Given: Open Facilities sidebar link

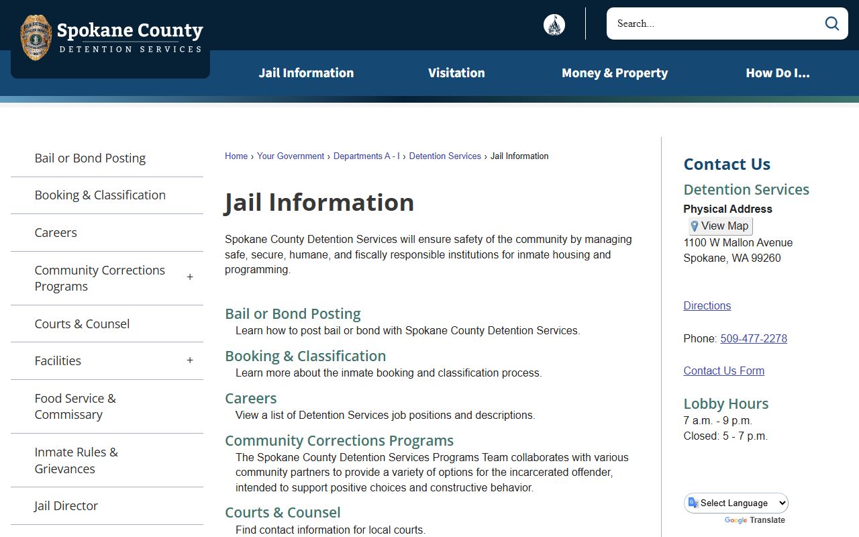Looking at the screenshot, I should click(x=58, y=361).
